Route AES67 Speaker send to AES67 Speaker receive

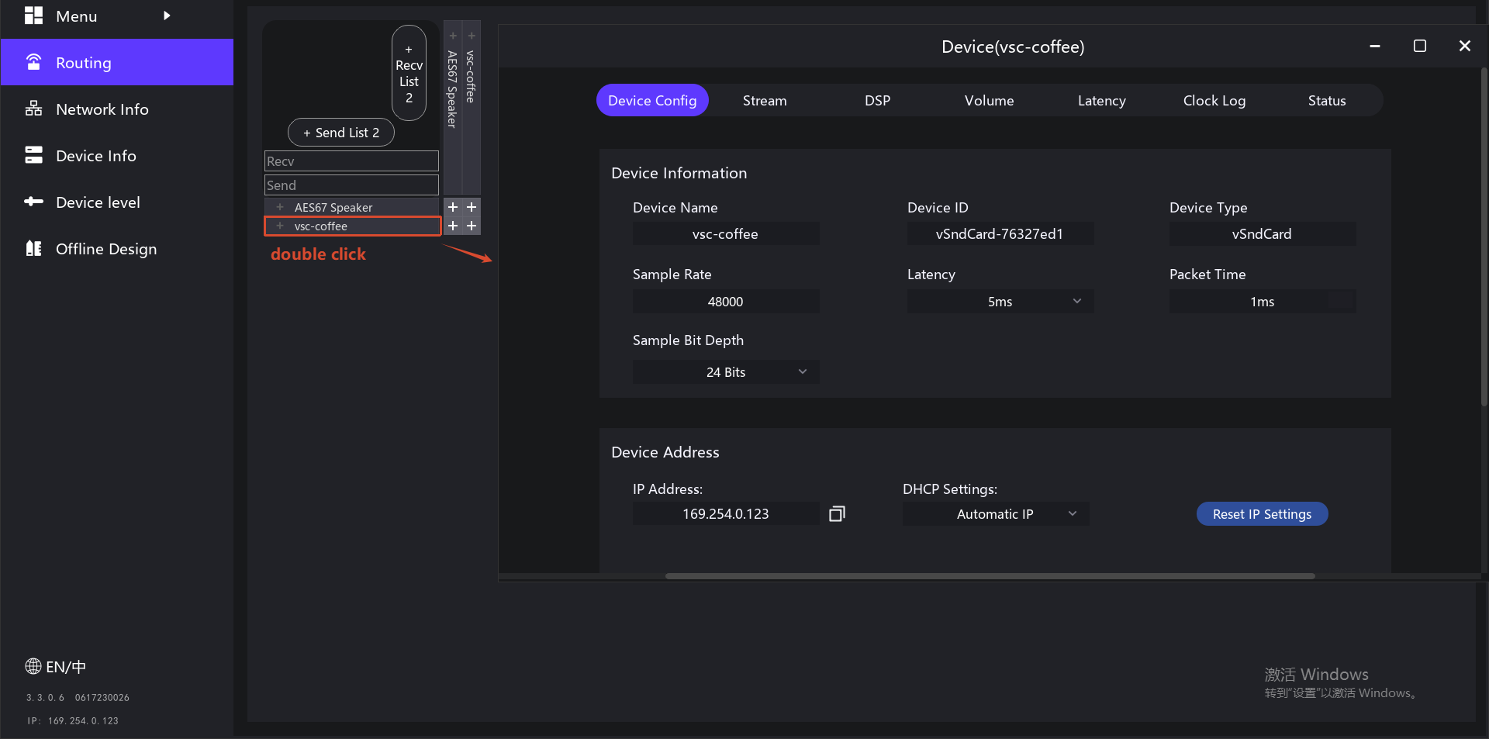[453, 207]
